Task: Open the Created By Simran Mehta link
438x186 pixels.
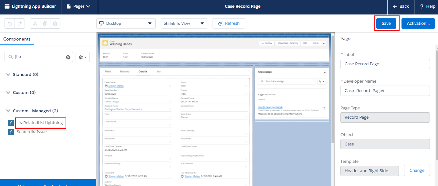Action: click(x=116, y=176)
